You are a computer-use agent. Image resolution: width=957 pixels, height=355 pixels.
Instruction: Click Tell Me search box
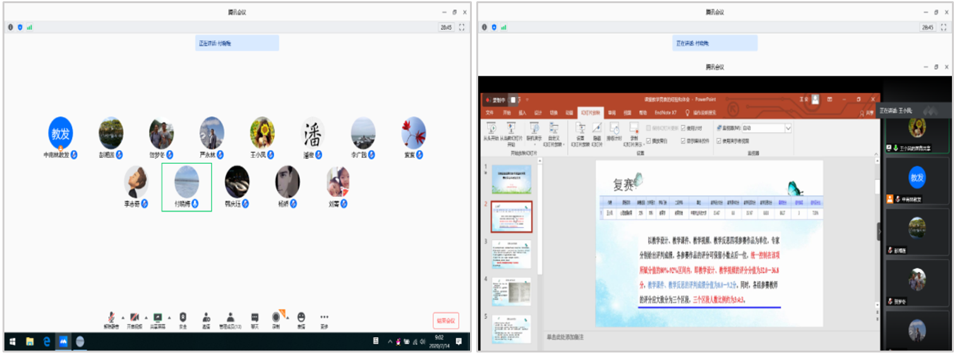[x=701, y=112]
